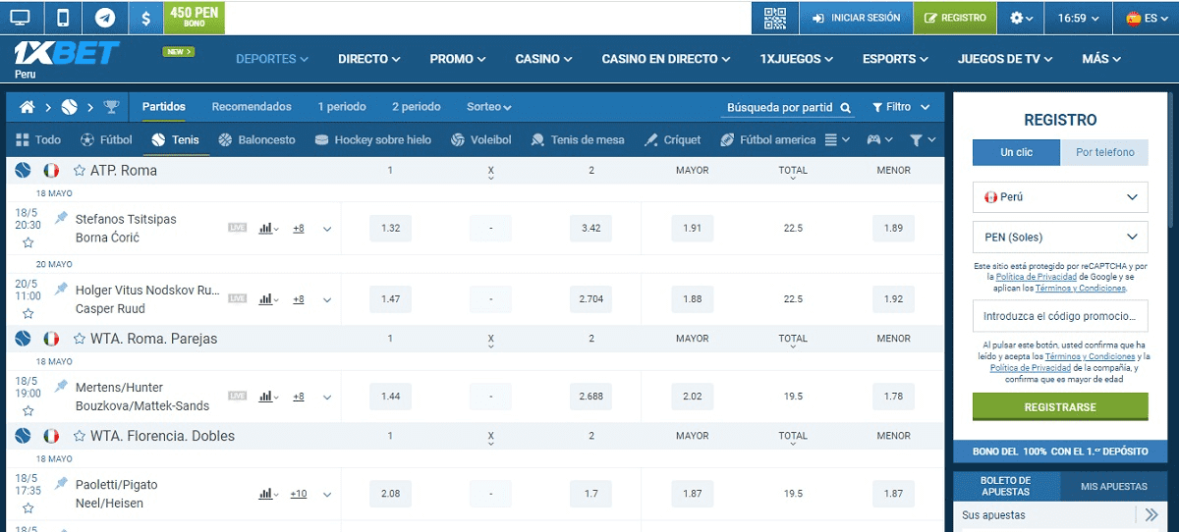Screen dimensions: 1179x532
Task: Select 1.32 odds for Stefanos Tsitsipas
Action: tap(390, 229)
